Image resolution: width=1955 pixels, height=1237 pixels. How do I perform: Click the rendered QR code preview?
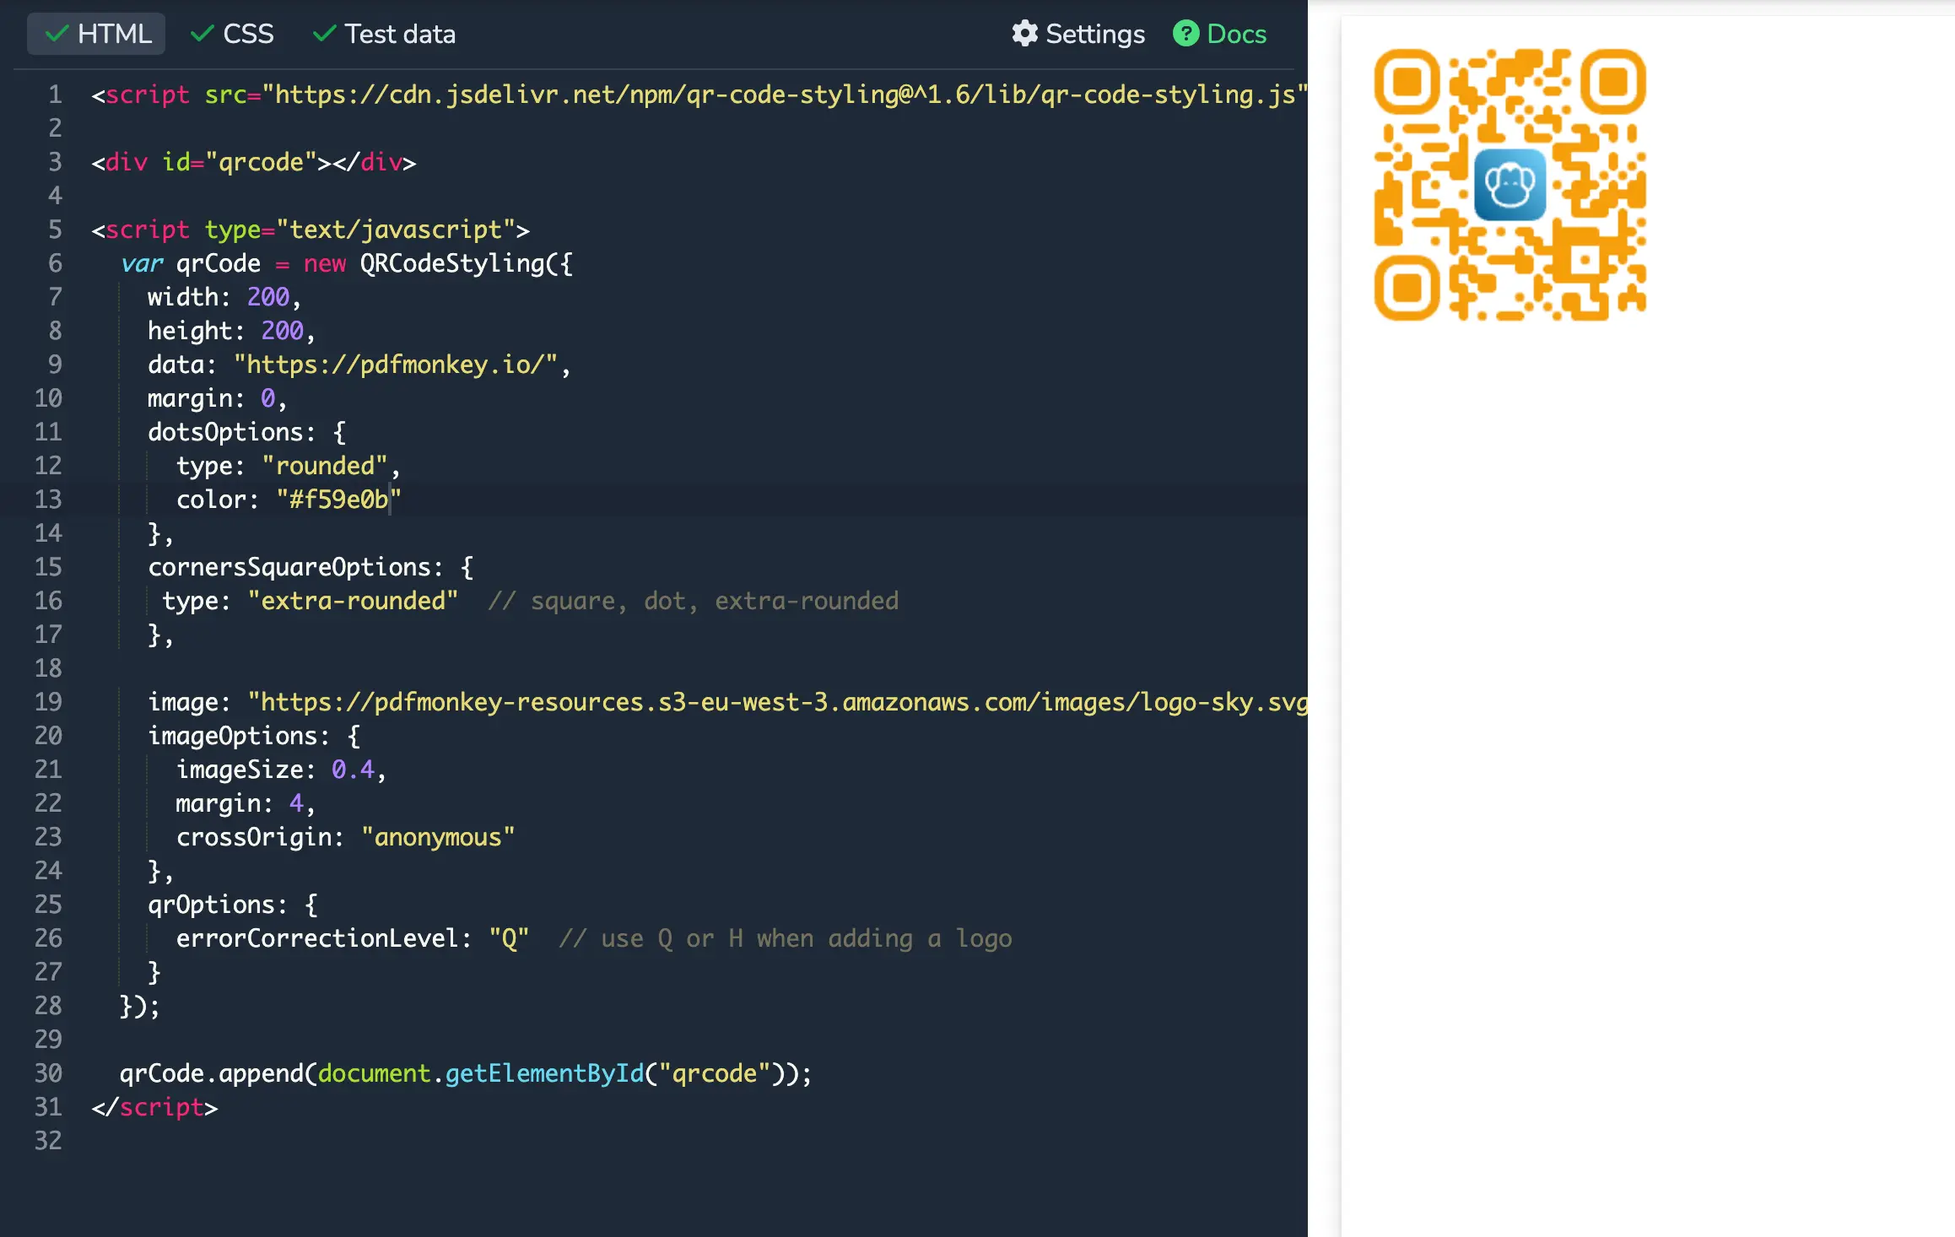coord(1509,185)
